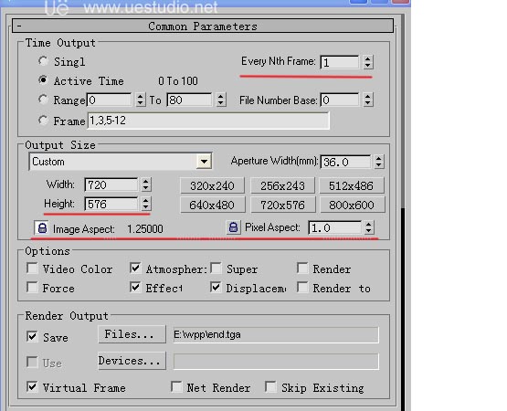Click the Every Nth Frame spinner arrows
The height and width of the screenshot is (411, 507).
367,62
